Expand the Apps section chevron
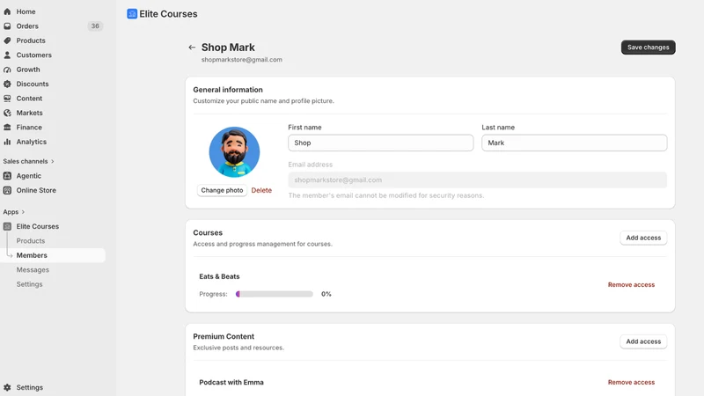 point(23,212)
